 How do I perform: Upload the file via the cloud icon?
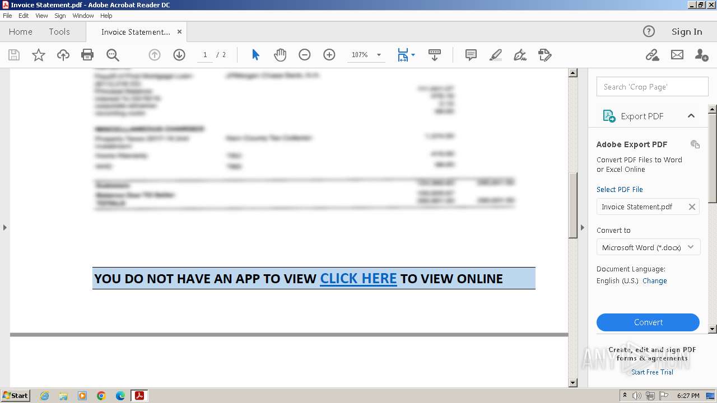pos(63,55)
